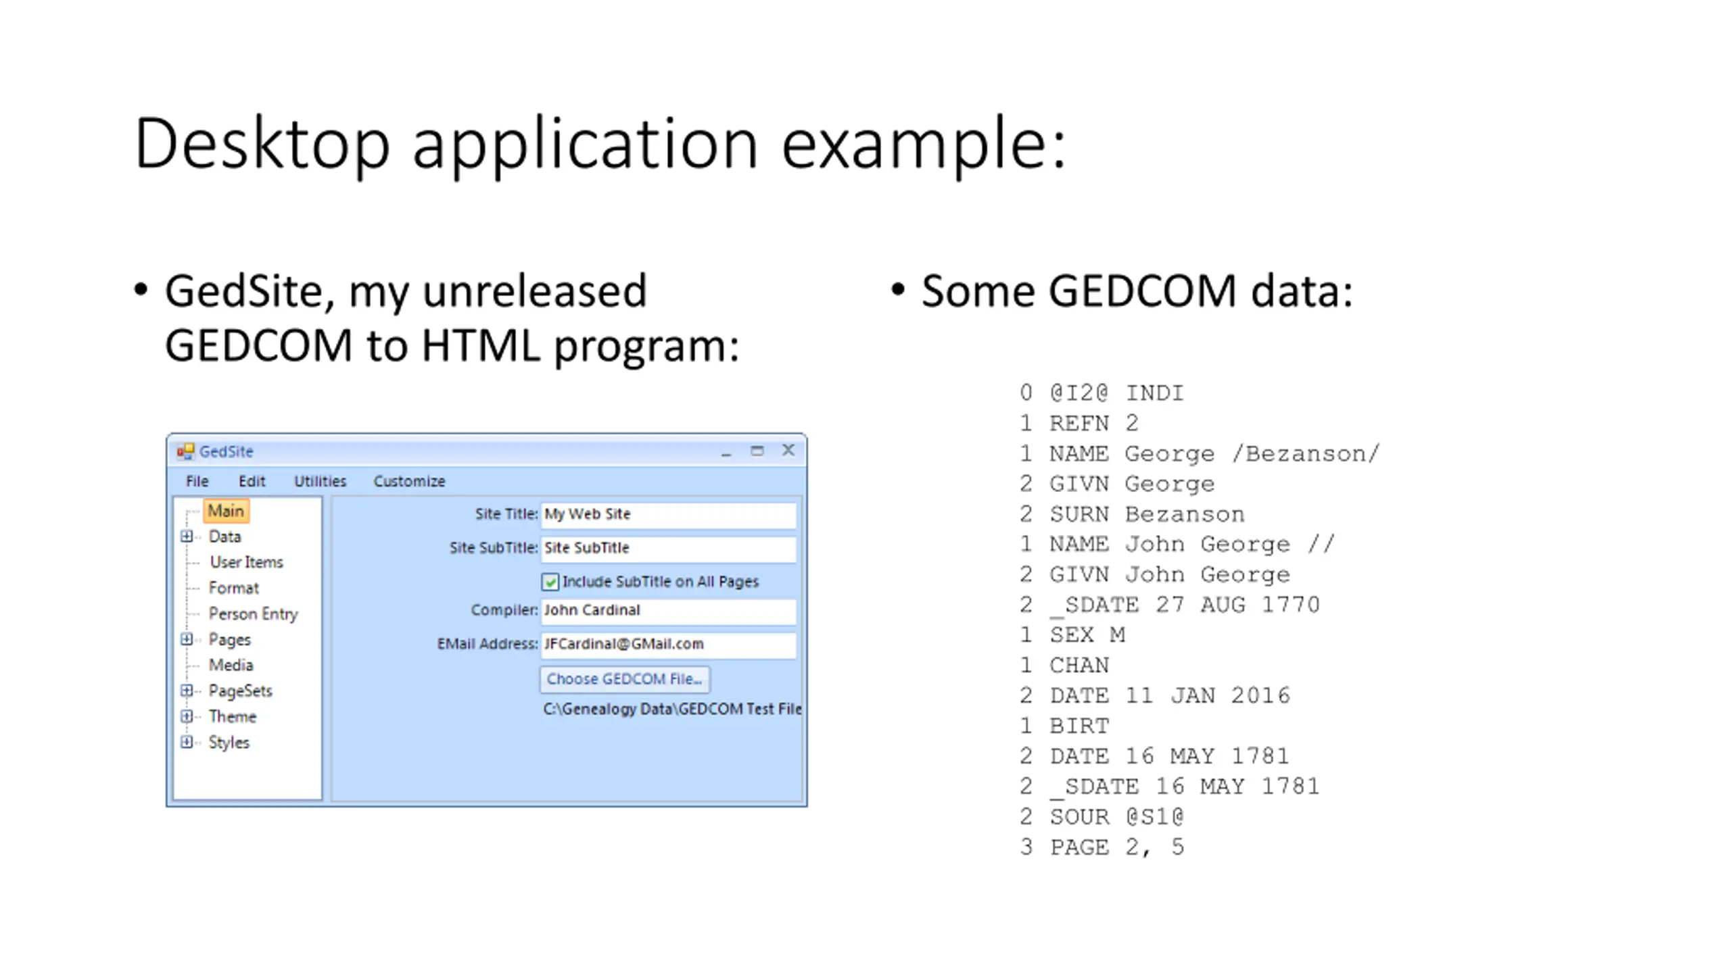
Task: Select PageSets in the tree
Action: [240, 691]
